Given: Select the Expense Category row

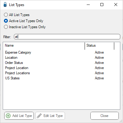Looking at the screenshot, I should click(x=61, y=52).
